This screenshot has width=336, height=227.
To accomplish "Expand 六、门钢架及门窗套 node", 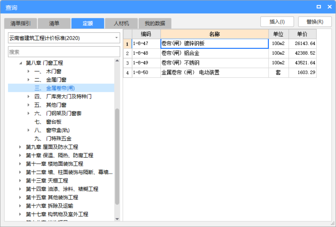I will [x=29, y=113].
